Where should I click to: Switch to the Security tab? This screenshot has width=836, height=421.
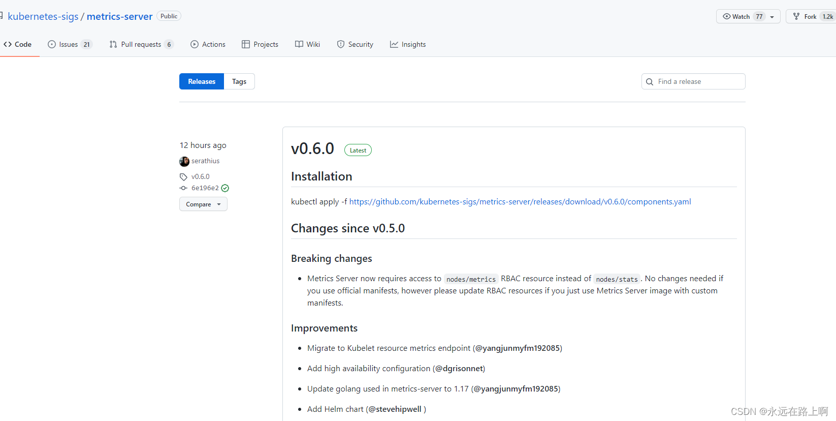(x=355, y=44)
